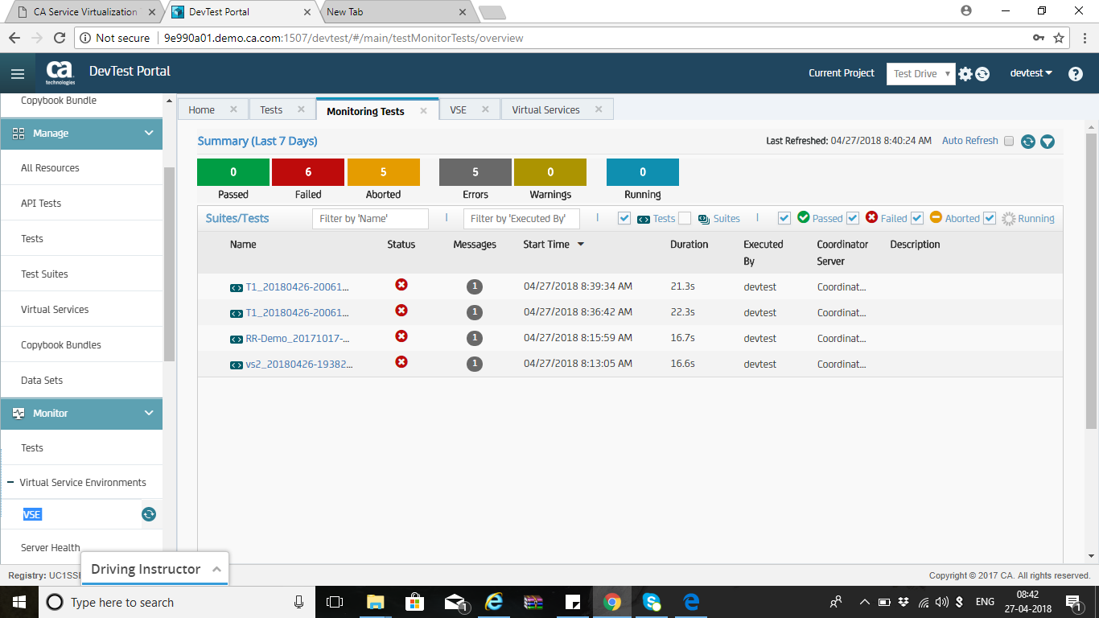
Task: Click failed status icon for 8:39:34 AM test
Action: (x=401, y=285)
